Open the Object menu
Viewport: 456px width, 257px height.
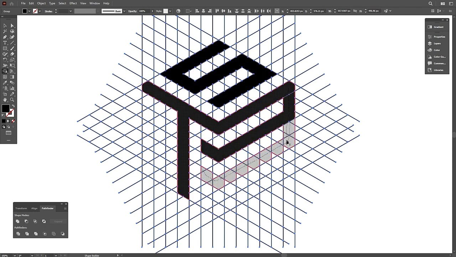[41, 3]
